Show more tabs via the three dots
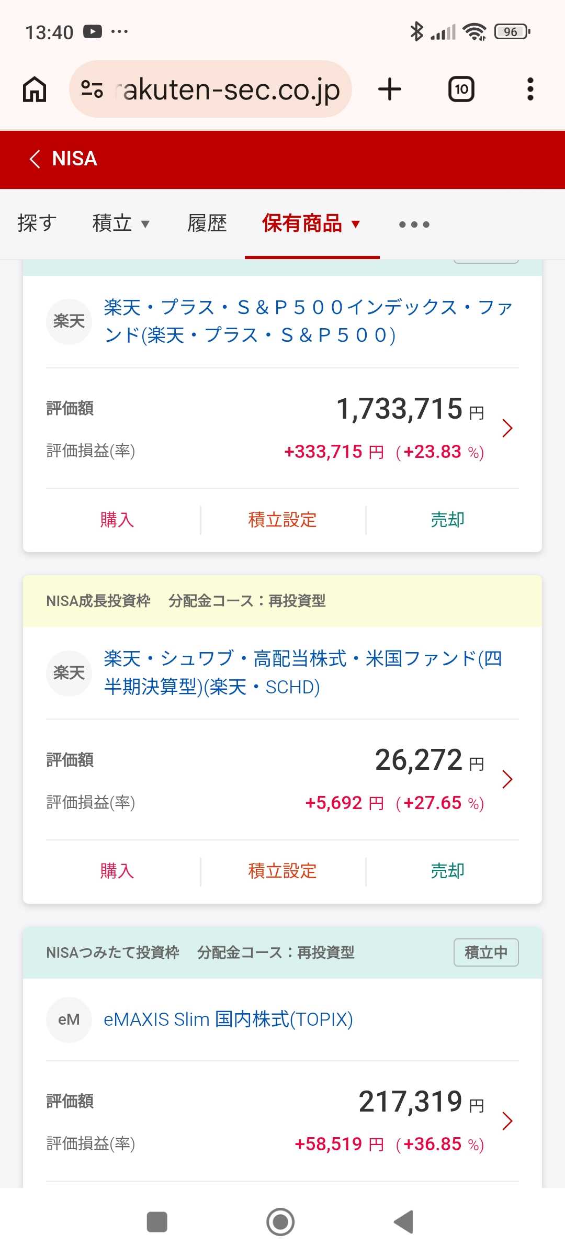Image resolution: width=565 pixels, height=1256 pixels. 414,225
